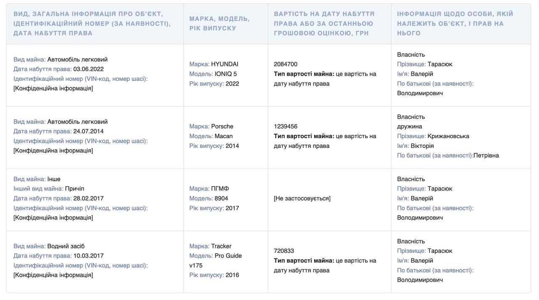Click the acquisition date 03.06.2022
The width and height of the screenshot is (539, 300).
point(88,69)
